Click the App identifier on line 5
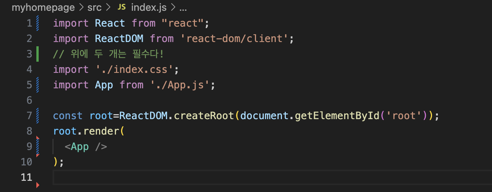Screen dimensions: 492x192 click(x=104, y=85)
